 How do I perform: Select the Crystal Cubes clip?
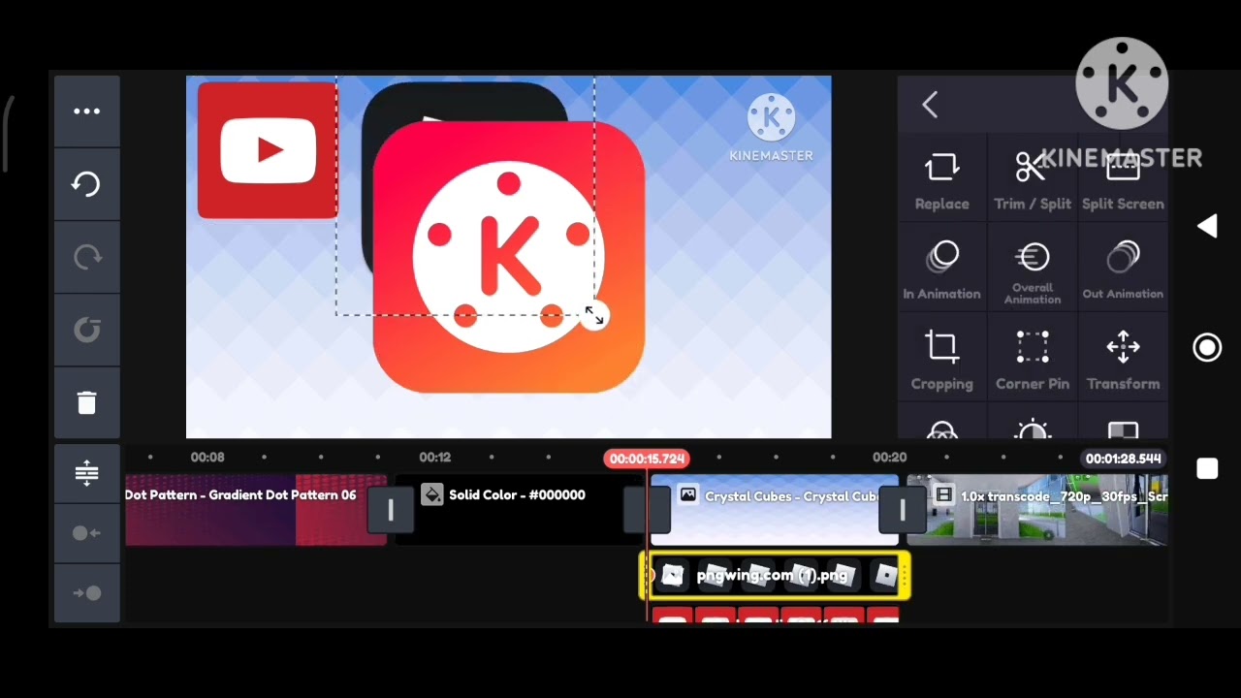tap(776, 510)
